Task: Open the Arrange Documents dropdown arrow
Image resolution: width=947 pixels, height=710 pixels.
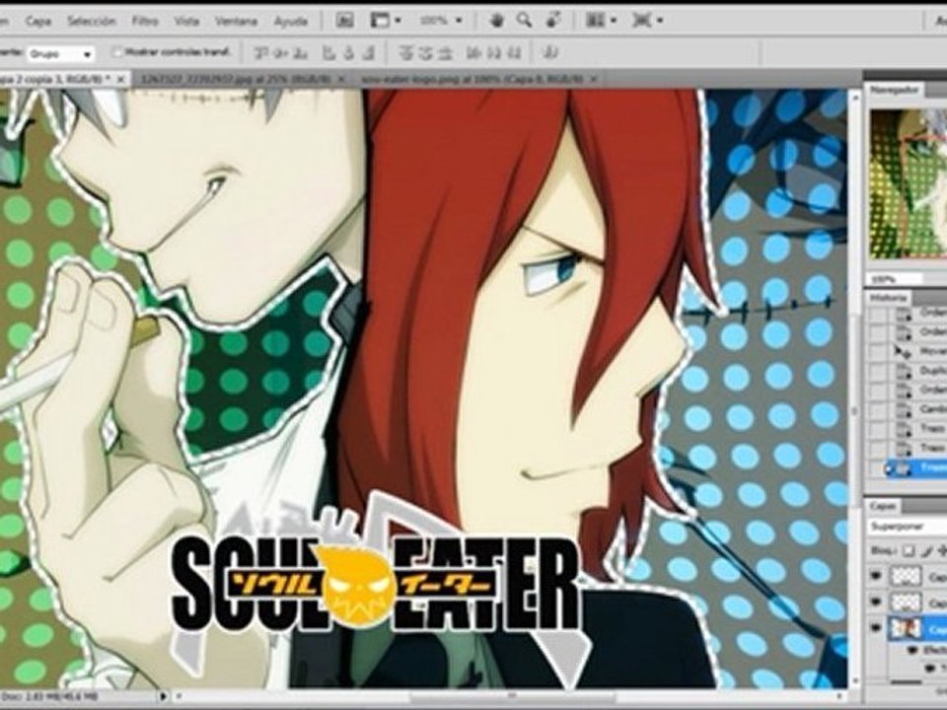Action: 614,21
